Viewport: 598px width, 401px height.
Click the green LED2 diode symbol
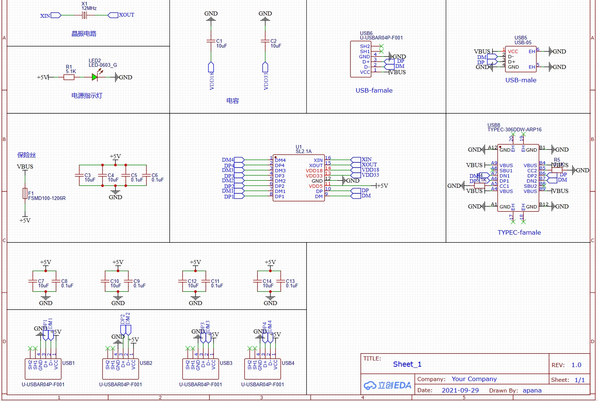(95, 77)
